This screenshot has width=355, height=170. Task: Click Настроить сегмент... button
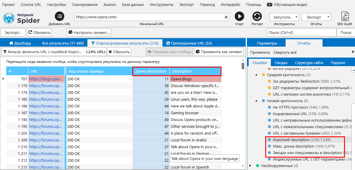pyautogui.click(x=89, y=32)
